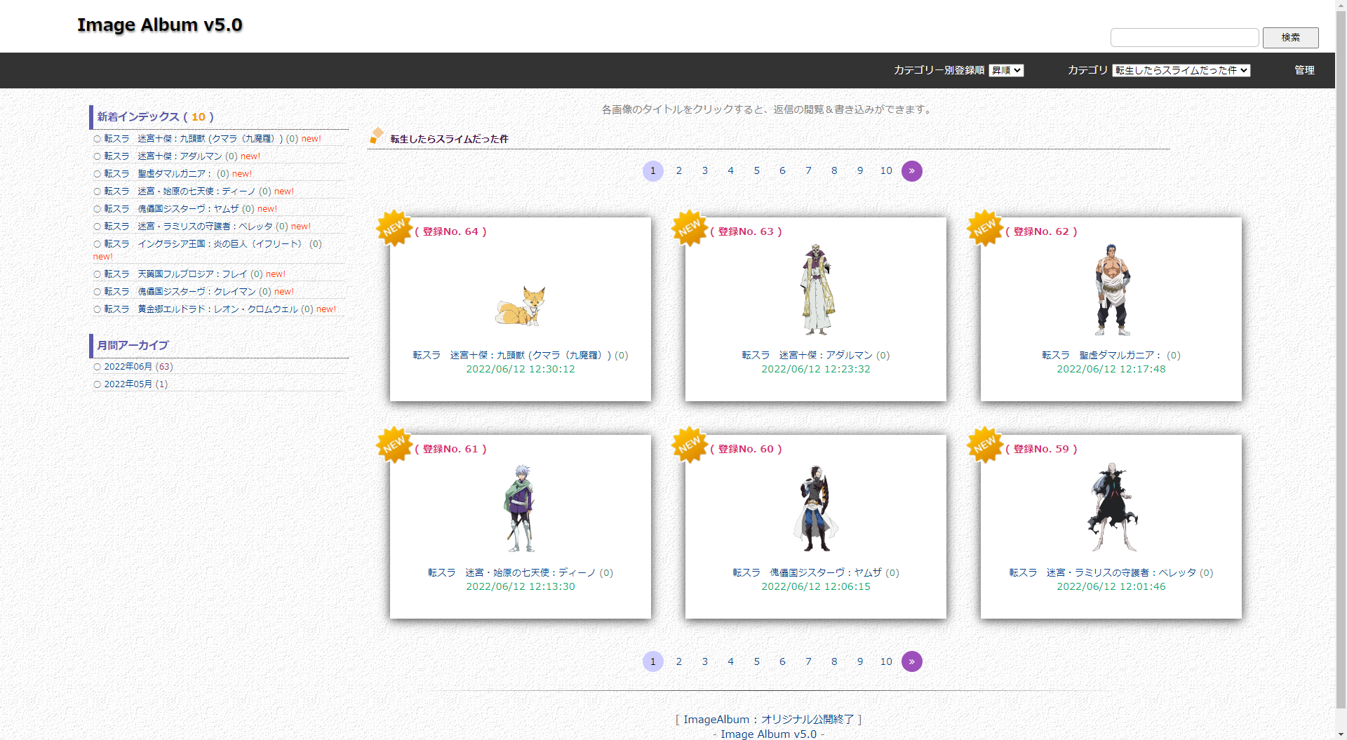This screenshot has height=740, width=1347.
Task: Select page 1 in top pagination
Action: pos(652,171)
